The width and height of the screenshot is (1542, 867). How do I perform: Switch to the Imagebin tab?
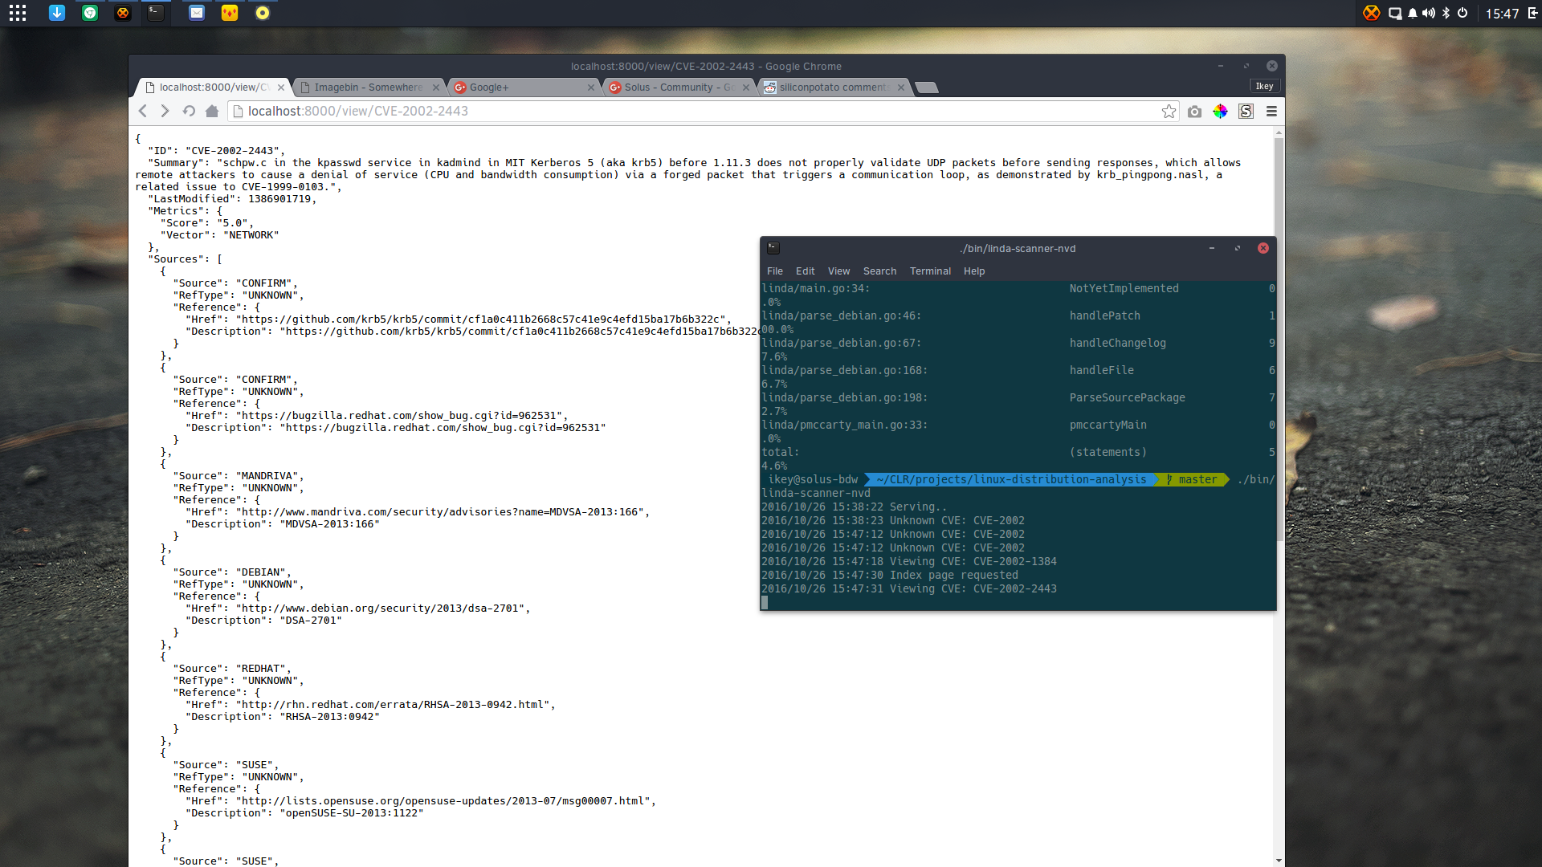coord(369,88)
